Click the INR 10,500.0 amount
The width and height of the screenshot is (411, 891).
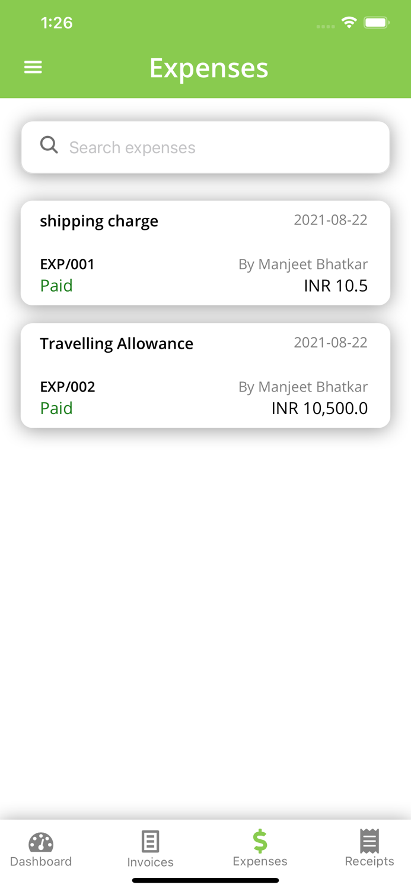click(320, 408)
